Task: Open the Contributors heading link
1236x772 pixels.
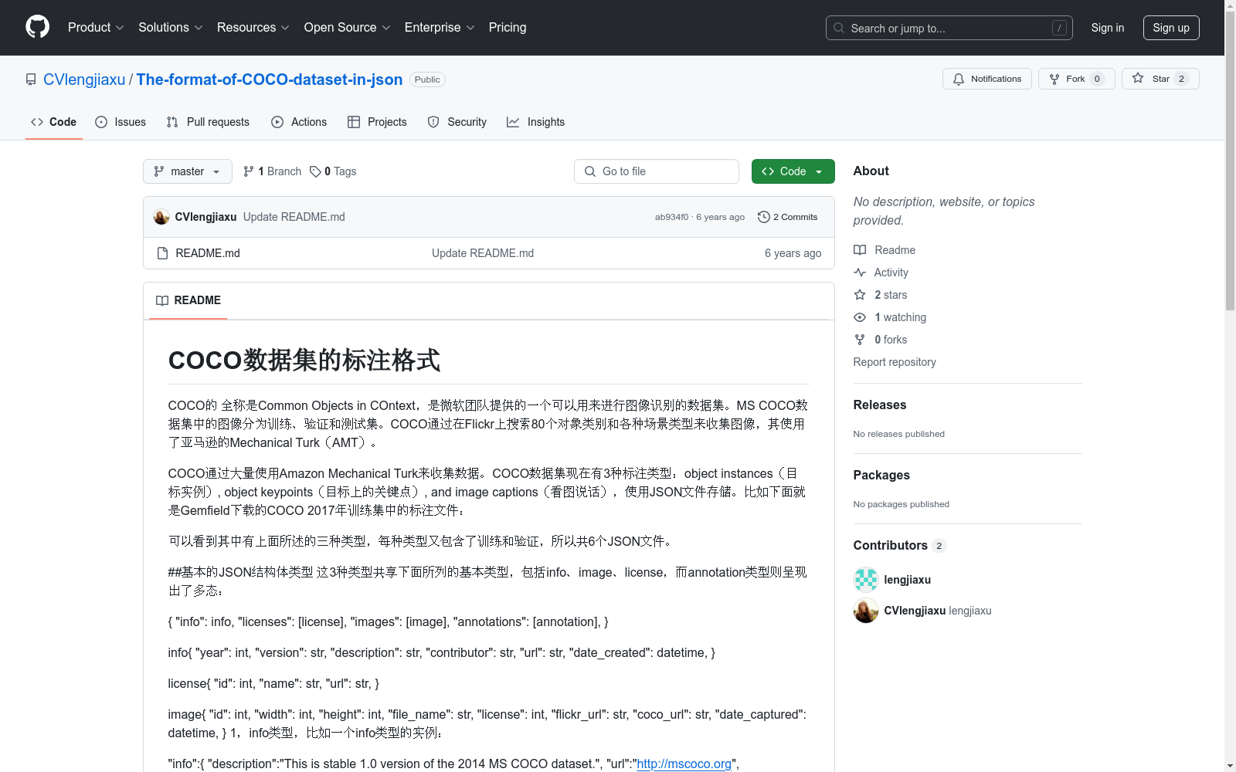Action: (900, 545)
